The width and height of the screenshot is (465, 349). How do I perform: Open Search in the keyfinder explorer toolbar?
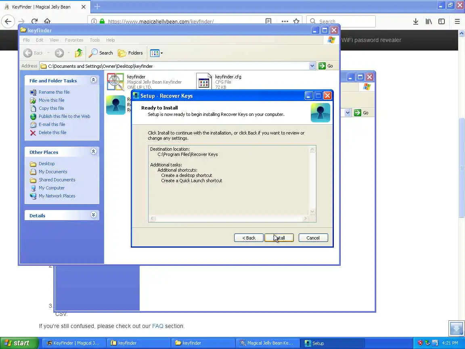click(101, 53)
